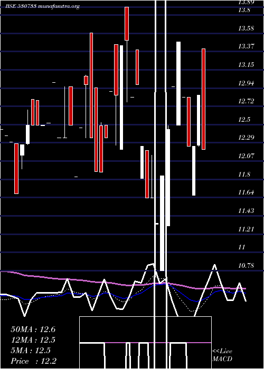Click the 12.07 price axis label
The height and width of the screenshot is (369, 264).
[x=246, y=156]
